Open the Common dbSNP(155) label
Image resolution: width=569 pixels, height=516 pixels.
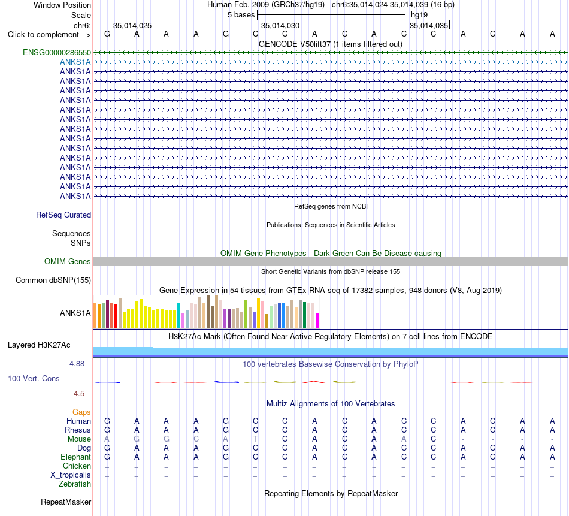pos(53,280)
